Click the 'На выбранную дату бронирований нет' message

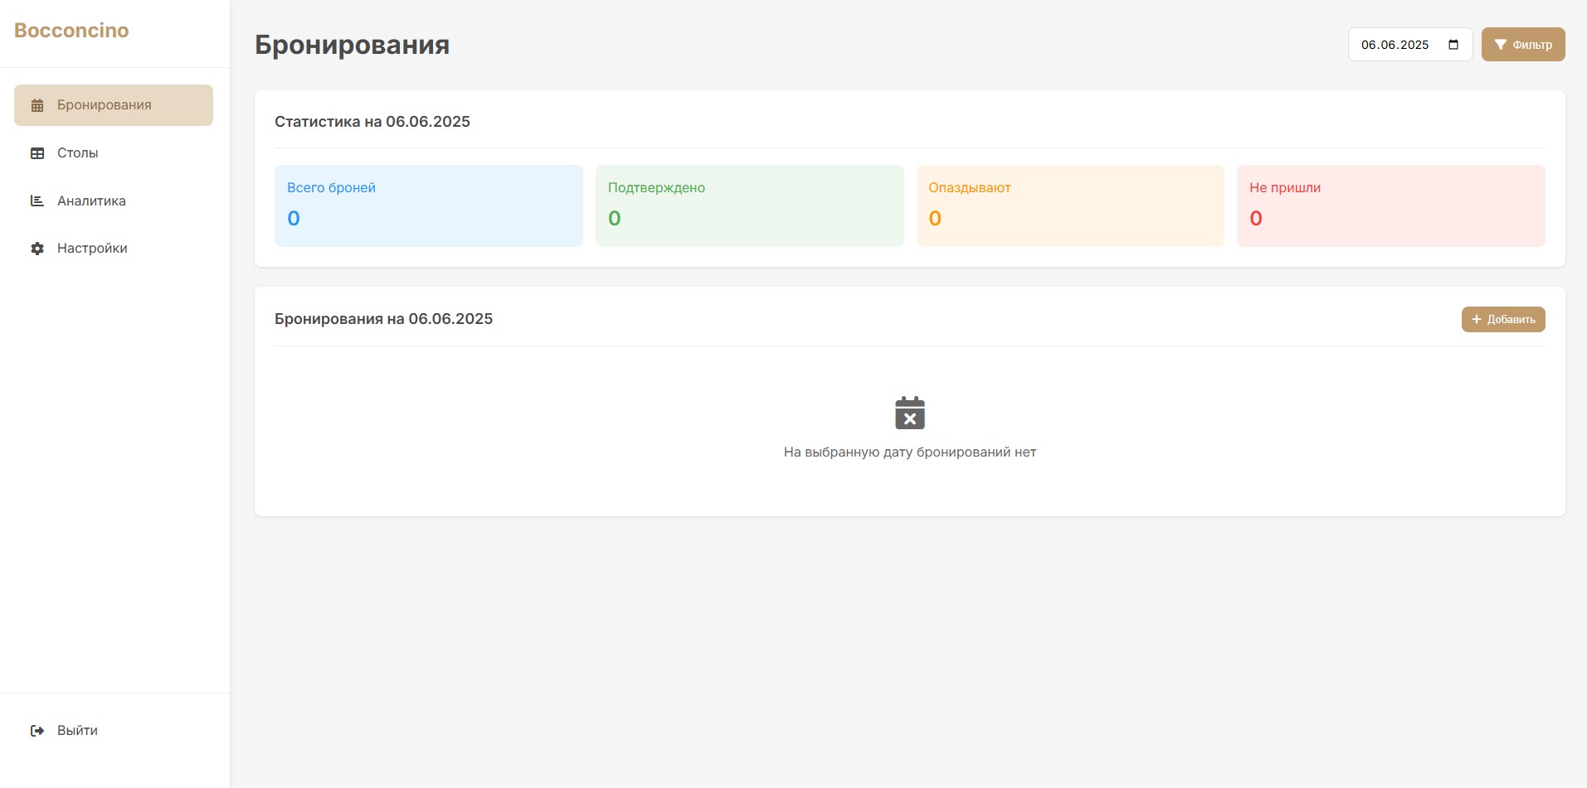point(910,452)
